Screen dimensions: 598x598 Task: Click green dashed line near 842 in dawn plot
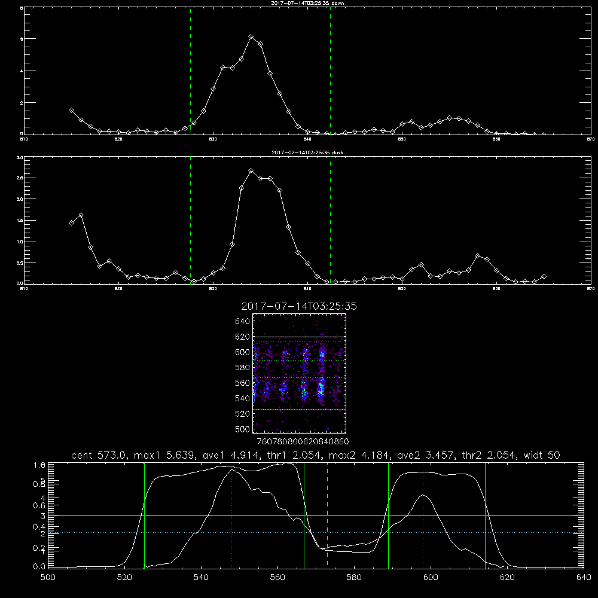pyautogui.click(x=330, y=71)
